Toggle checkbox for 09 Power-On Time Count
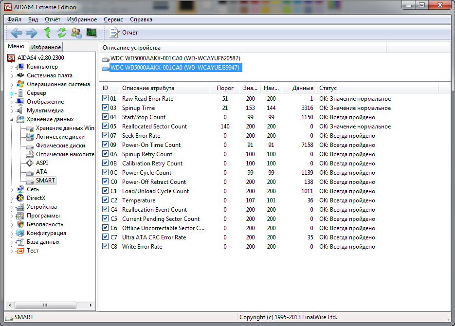 (x=105, y=145)
